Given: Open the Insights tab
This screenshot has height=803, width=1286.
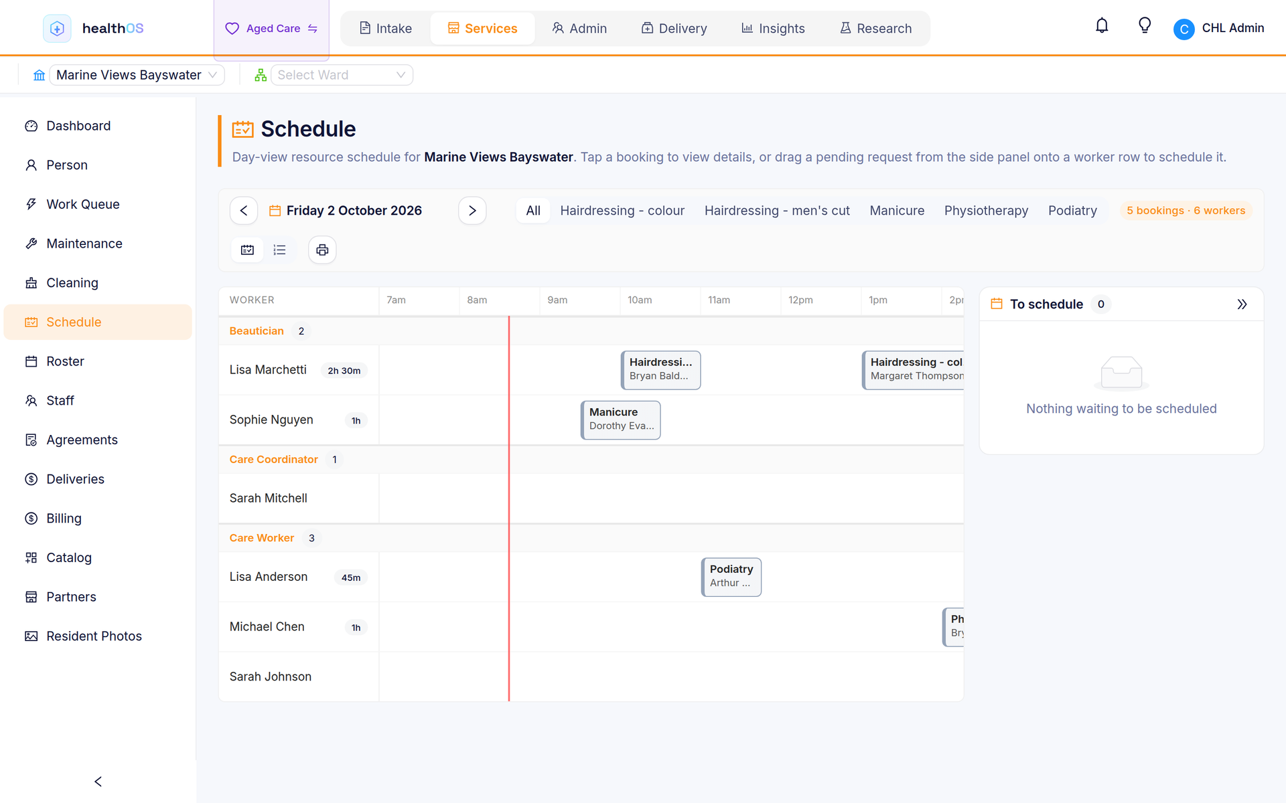Looking at the screenshot, I should click(773, 28).
